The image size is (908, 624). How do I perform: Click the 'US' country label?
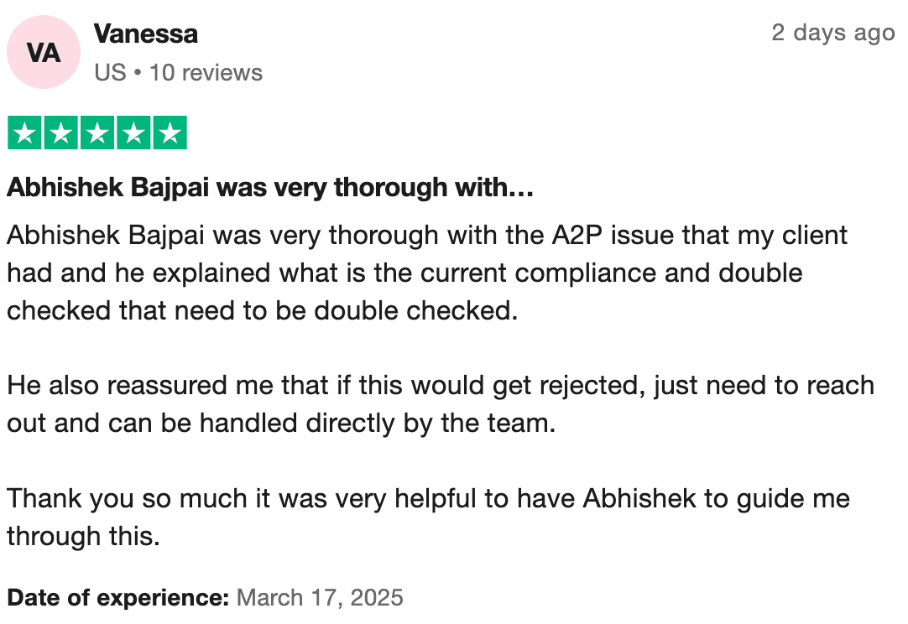coord(110,73)
